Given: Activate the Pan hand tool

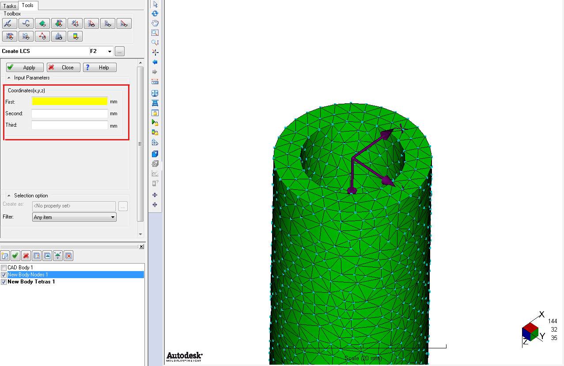Looking at the screenshot, I should point(155,23).
